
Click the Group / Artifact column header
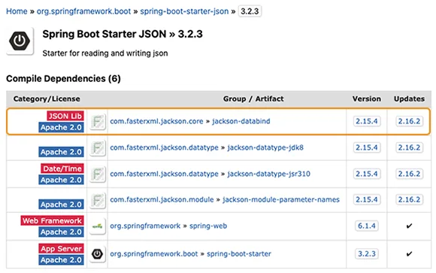[253, 99]
